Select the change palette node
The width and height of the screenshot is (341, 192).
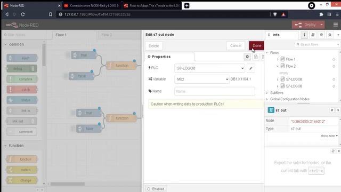pos(22,180)
